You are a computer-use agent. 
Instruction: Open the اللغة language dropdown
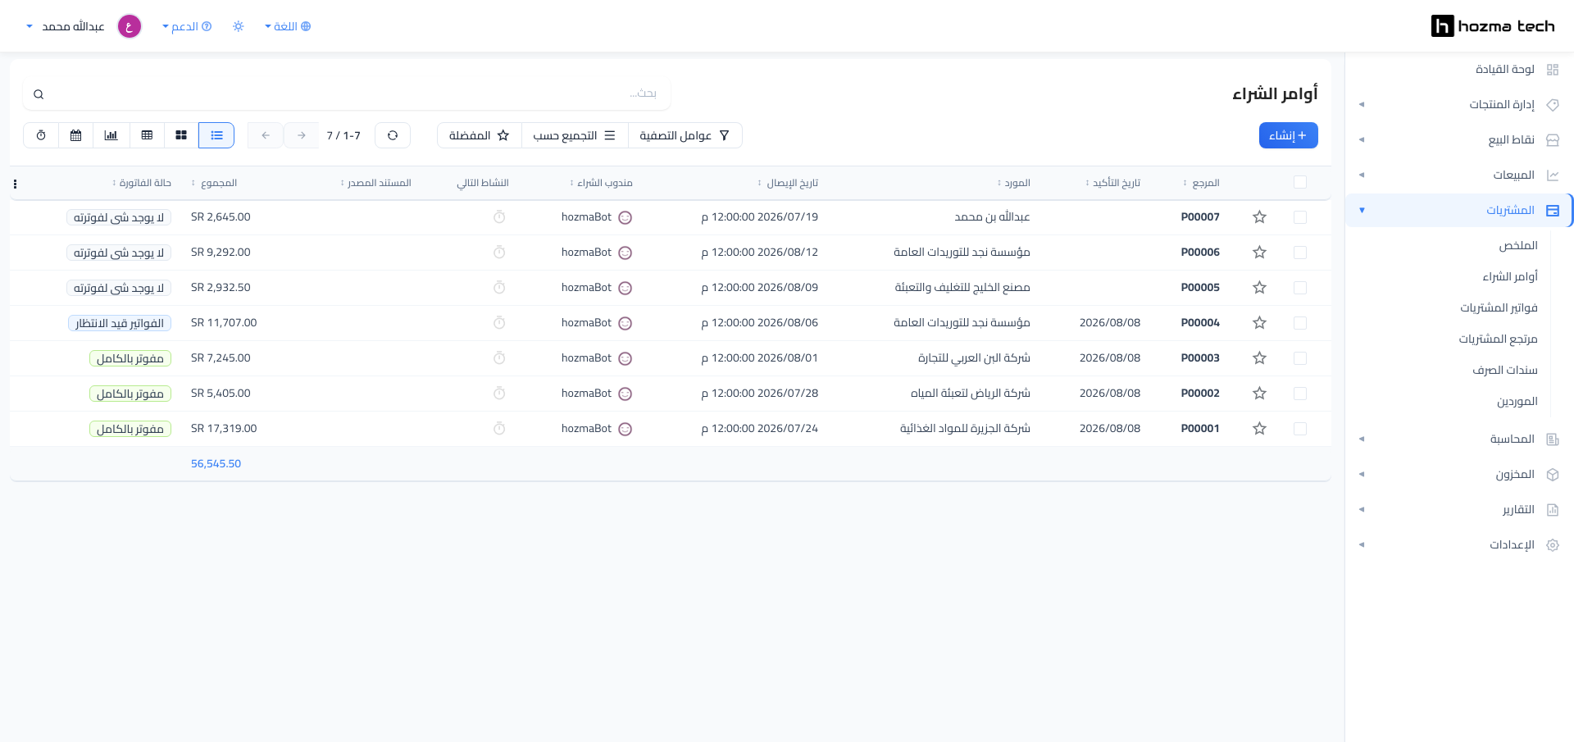tap(288, 26)
